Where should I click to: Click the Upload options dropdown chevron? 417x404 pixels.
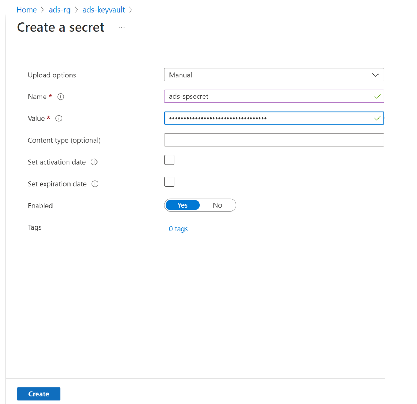coord(375,75)
